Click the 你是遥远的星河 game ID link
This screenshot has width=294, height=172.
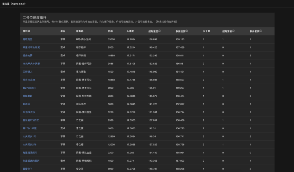coord(31,161)
